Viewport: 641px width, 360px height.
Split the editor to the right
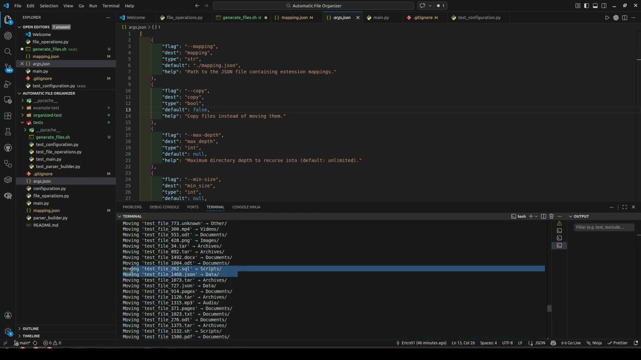624,17
